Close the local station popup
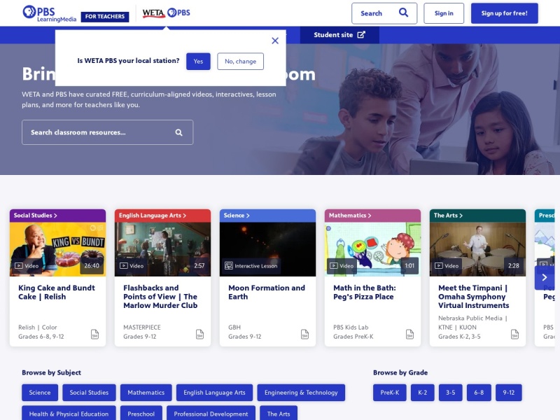Viewport: 560px width, 420px height. click(275, 41)
